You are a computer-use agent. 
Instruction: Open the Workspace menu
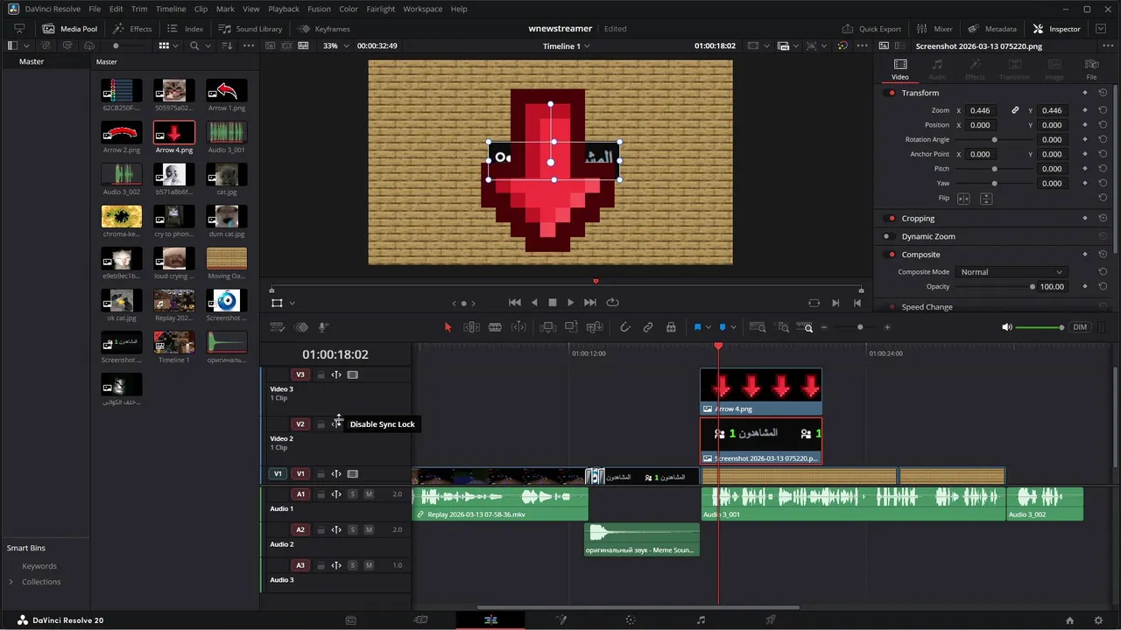(x=423, y=9)
